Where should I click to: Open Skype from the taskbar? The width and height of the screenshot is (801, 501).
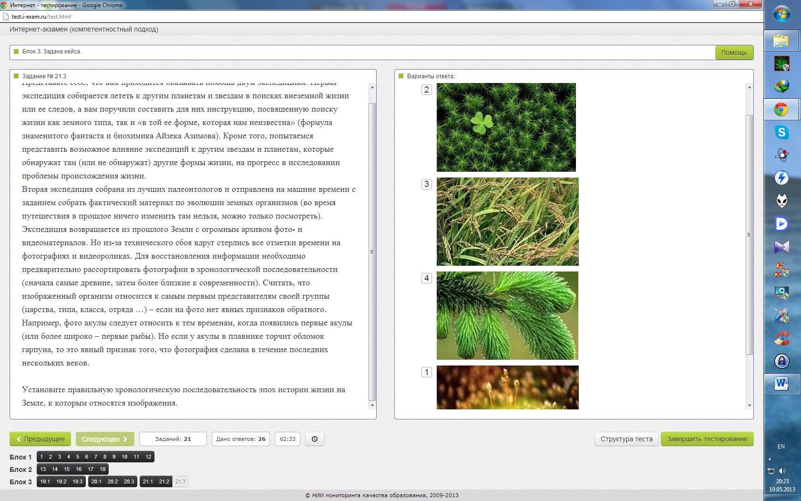pos(781,132)
